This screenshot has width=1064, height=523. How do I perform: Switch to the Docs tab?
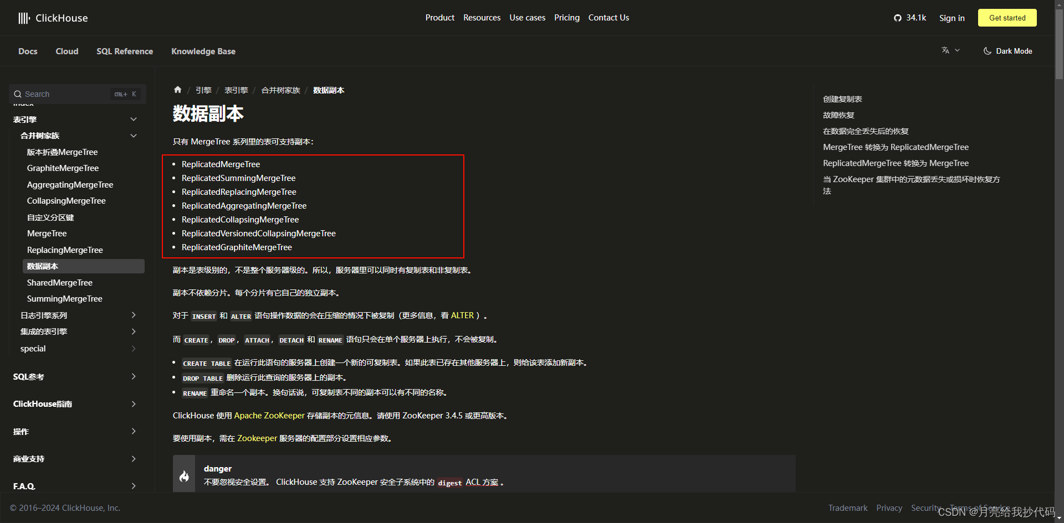[x=28, y=51]
